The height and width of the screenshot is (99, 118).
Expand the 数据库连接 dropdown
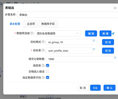[x=58, y=34]
